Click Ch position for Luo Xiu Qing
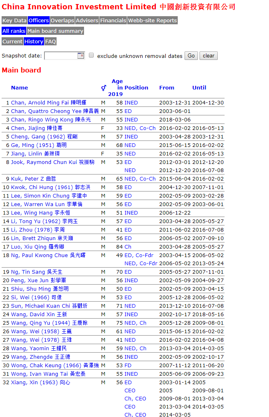This screenshot has width=269, height=417. pos(128,247)
